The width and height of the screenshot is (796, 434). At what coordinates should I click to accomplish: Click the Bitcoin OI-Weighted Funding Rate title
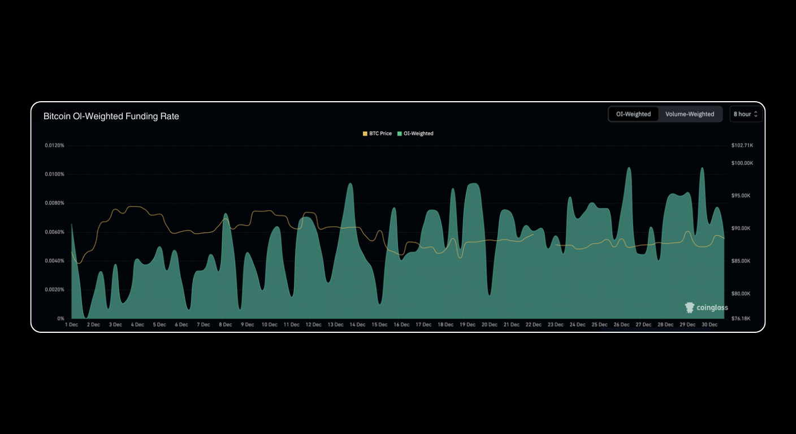click(x=111, y=116)
